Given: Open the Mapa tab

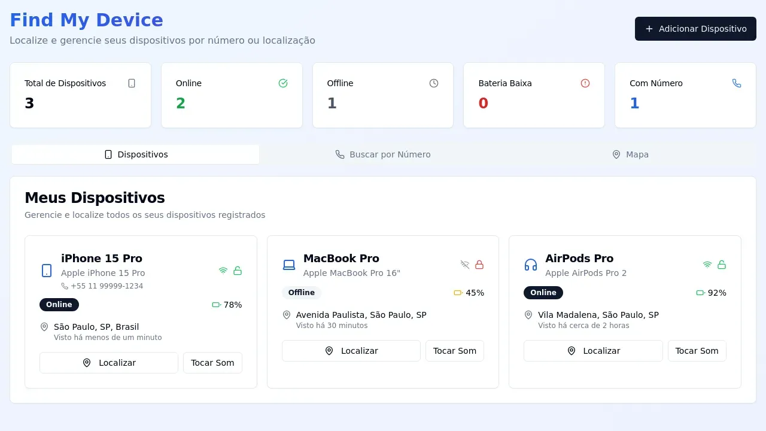Looking at the screenshot, I should click(630, 154).
